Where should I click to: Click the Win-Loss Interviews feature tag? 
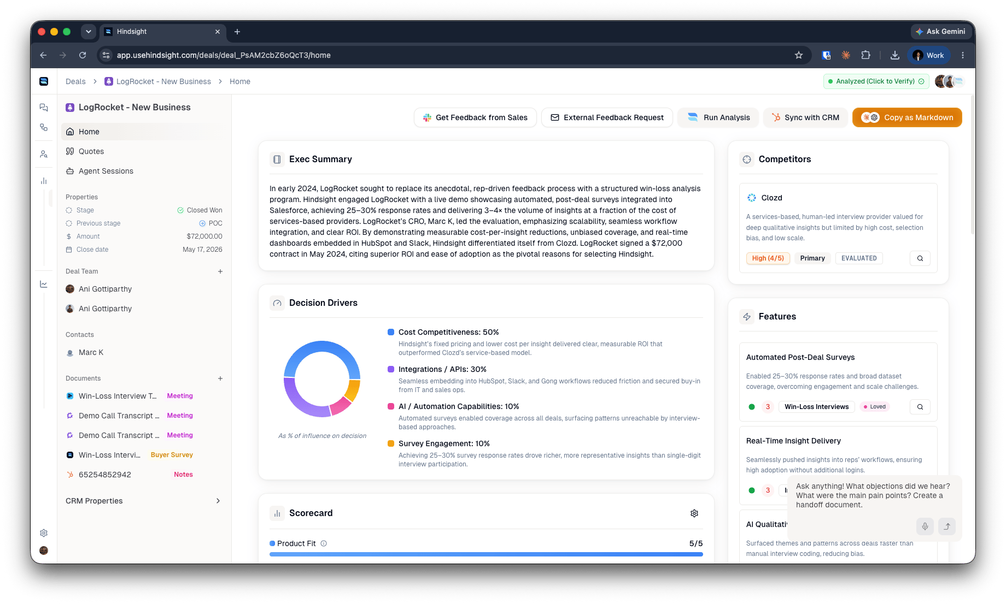click(817, 407)
